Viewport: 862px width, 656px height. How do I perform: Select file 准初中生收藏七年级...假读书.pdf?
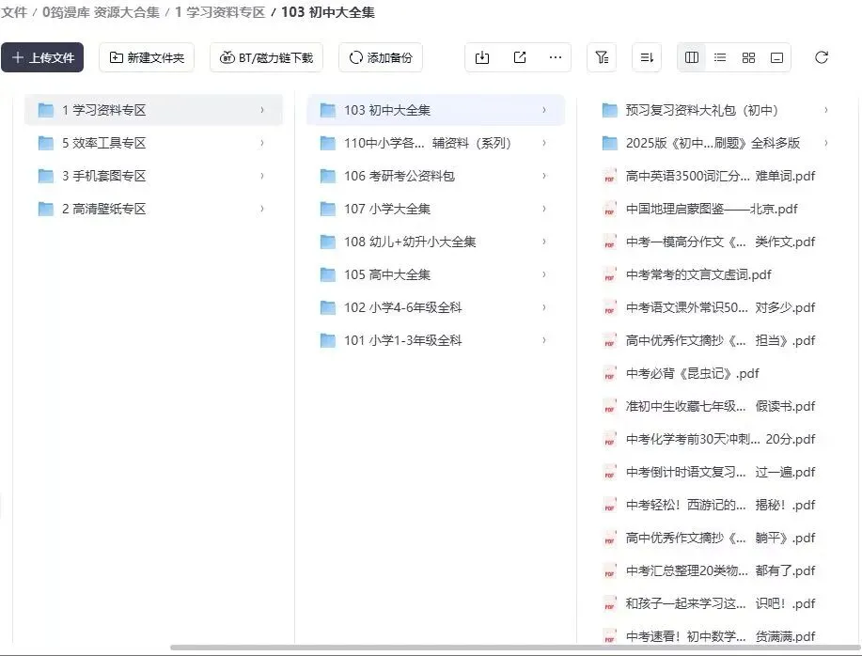click(717, 407)
